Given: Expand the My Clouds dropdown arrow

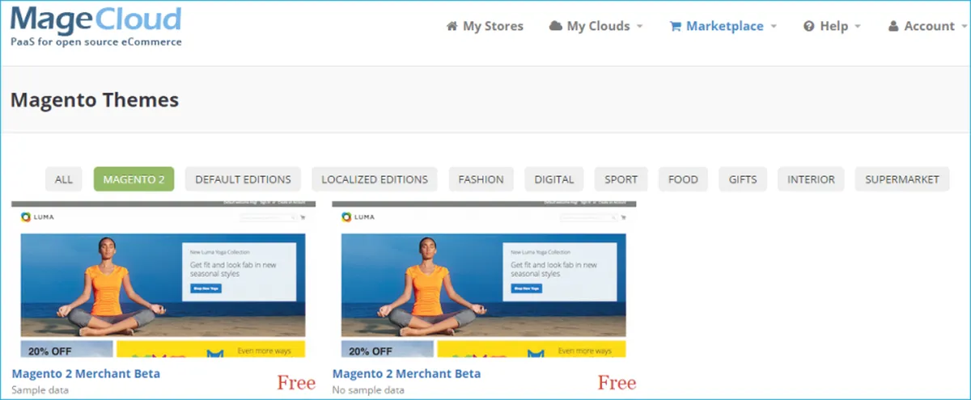Looking at the screenshot, I should tap(639, 27).
